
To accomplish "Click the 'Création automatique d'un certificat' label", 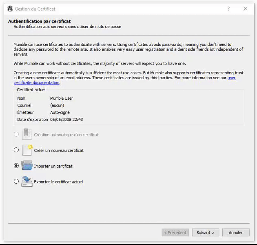I will [66, 135].
